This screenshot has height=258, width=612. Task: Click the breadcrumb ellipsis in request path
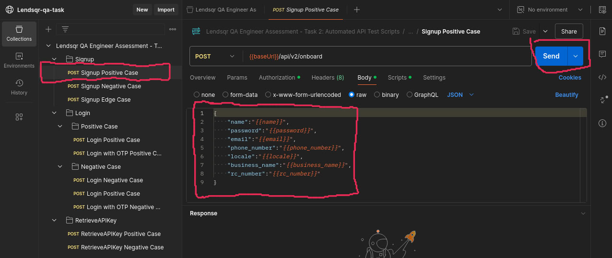(410, 32)
